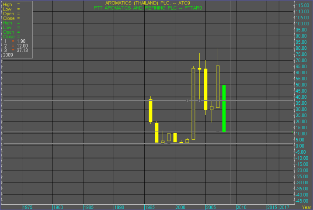Viewport: 313px width, 210px height.
Task: Select the green Low legend label
Action: click(7, 28)
